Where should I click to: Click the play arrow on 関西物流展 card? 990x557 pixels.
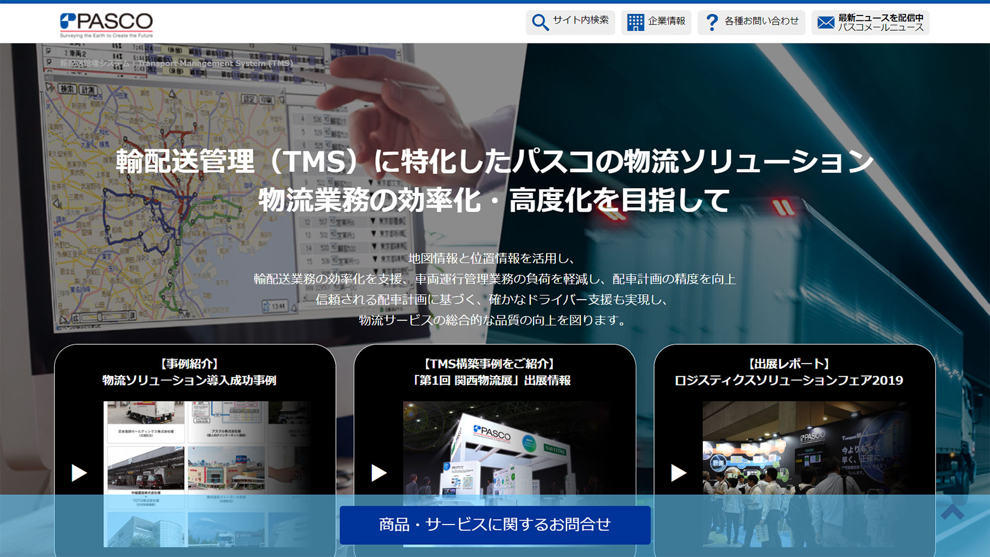pos(379,473)
